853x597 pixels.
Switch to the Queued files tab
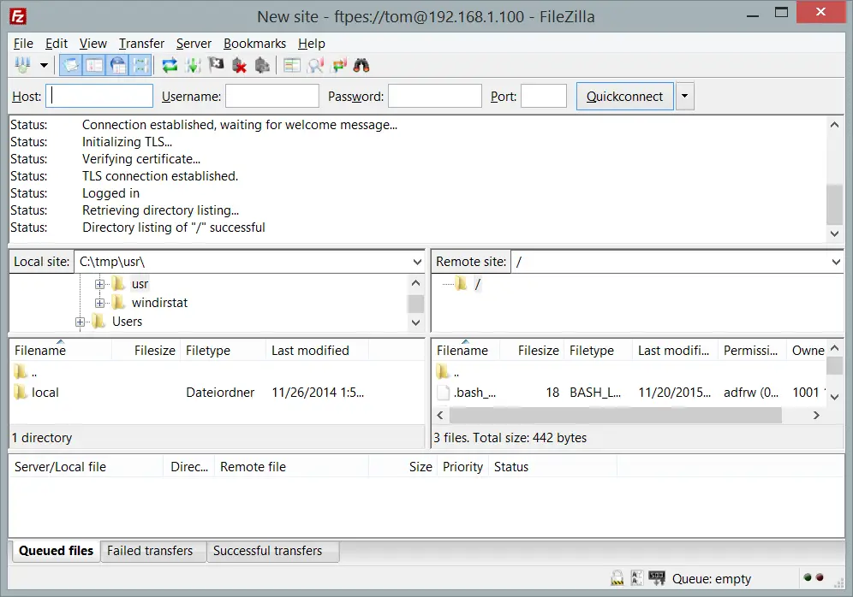click(x=56, y=551)
